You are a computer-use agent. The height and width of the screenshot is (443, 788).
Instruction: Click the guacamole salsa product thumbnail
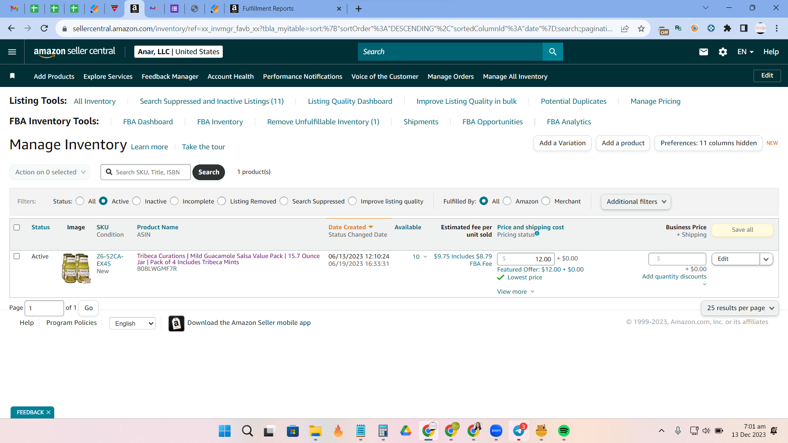coord(76,268)
